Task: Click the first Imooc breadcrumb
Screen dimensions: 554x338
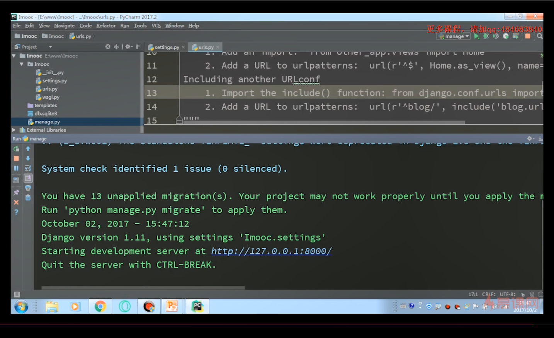Action: (x=25, y=36)
